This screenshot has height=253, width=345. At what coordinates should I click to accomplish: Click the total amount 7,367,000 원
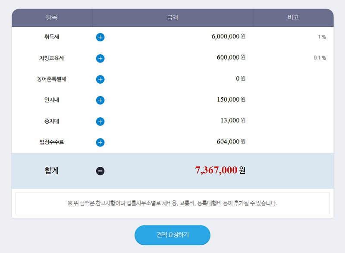pos(220,170)
